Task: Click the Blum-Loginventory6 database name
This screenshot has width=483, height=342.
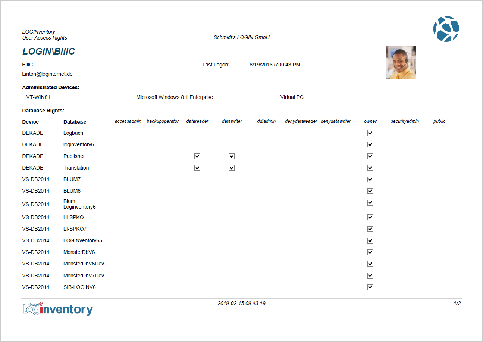Action: click(x=79, y=204)
